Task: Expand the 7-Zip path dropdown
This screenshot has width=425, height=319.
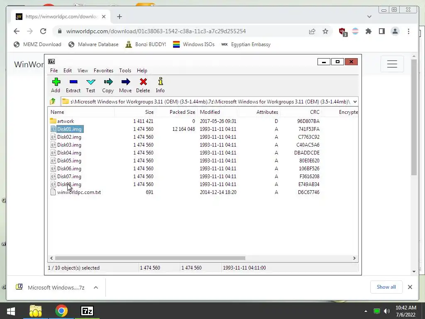Action: [355, 102]
